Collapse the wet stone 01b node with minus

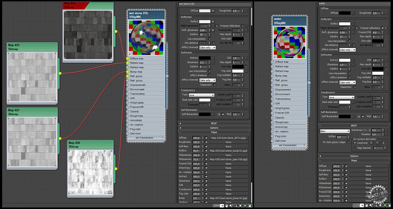162,13
